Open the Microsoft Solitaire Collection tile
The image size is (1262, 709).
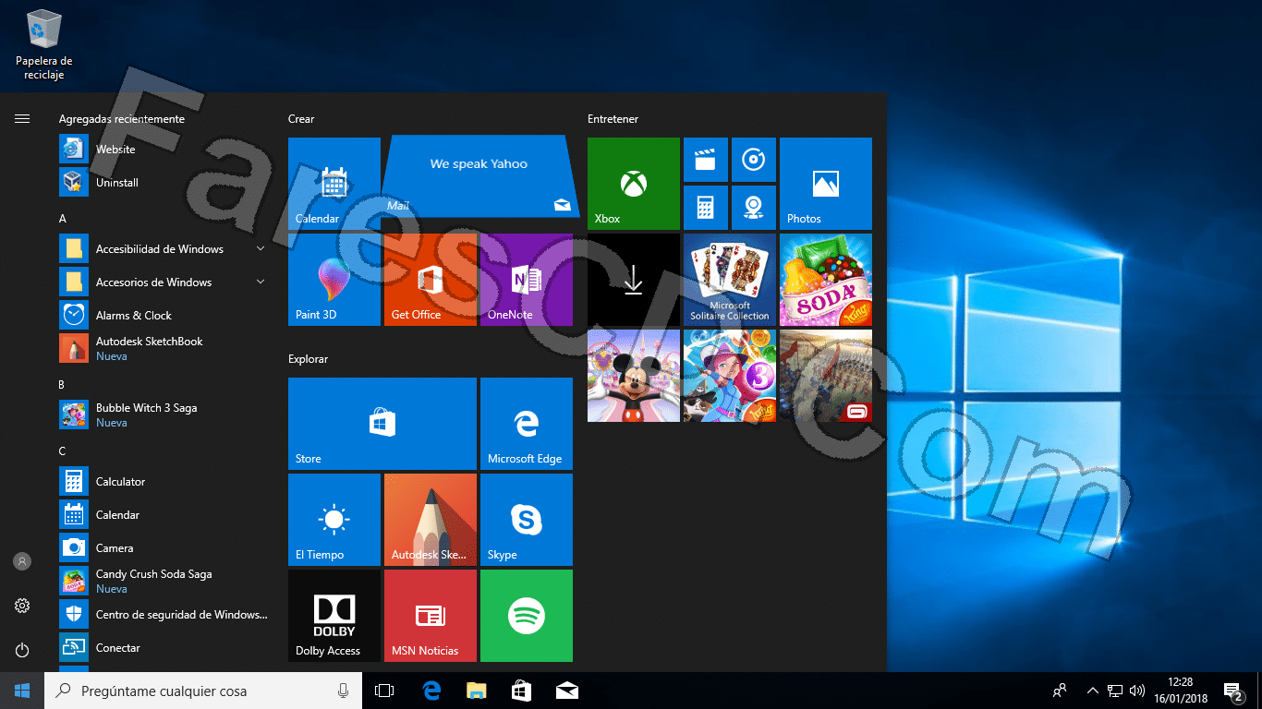pyautogui.click(x=729, y=280)
